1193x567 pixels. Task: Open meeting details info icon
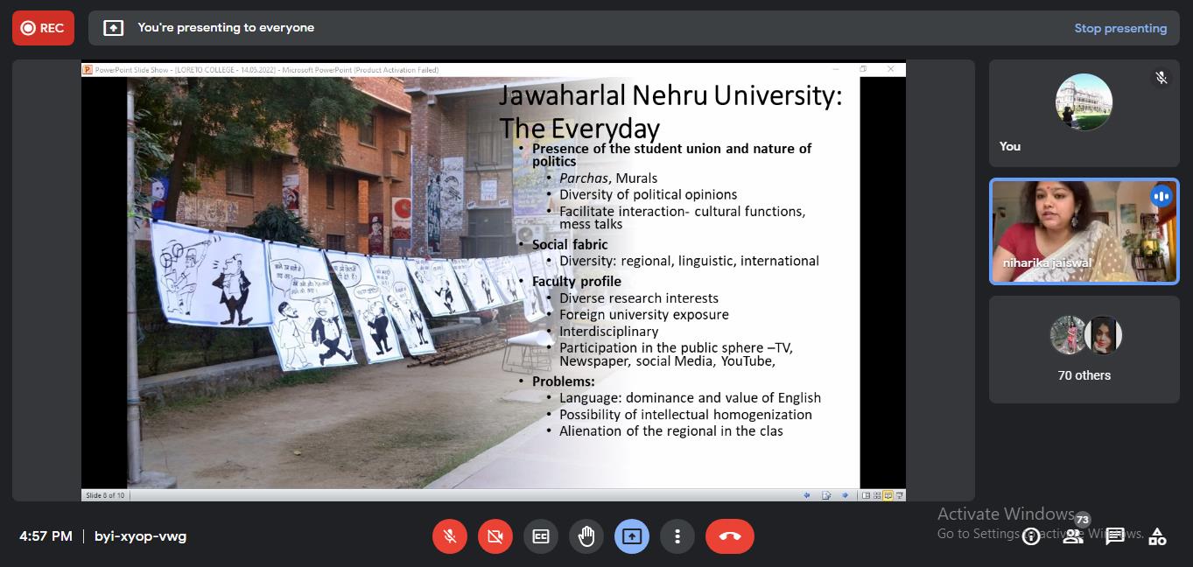click(x=1031, y=536)
